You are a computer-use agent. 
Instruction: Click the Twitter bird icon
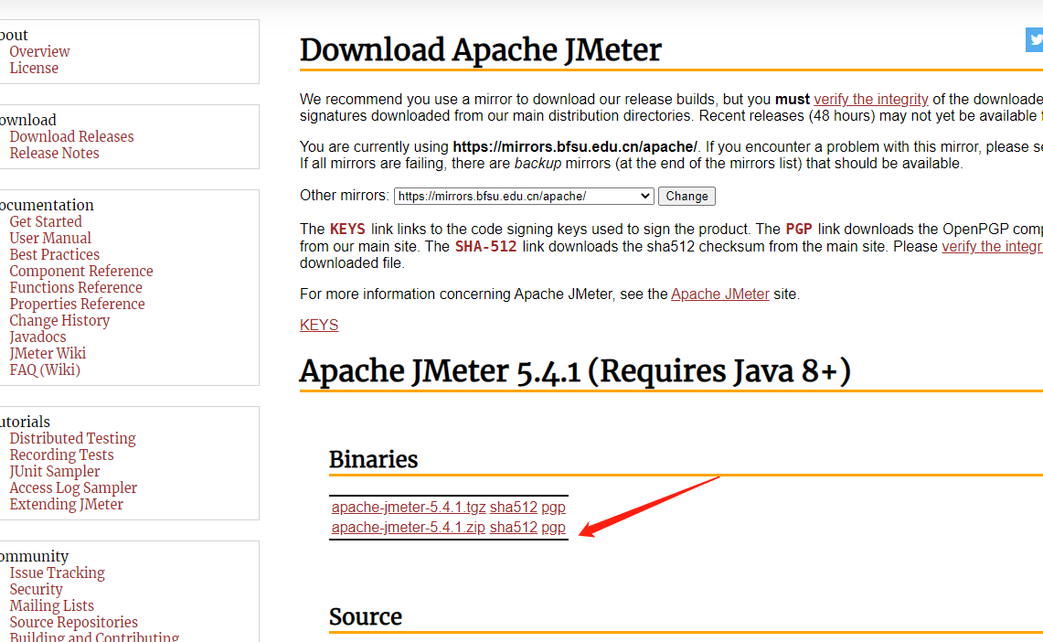click(1035, 40)
